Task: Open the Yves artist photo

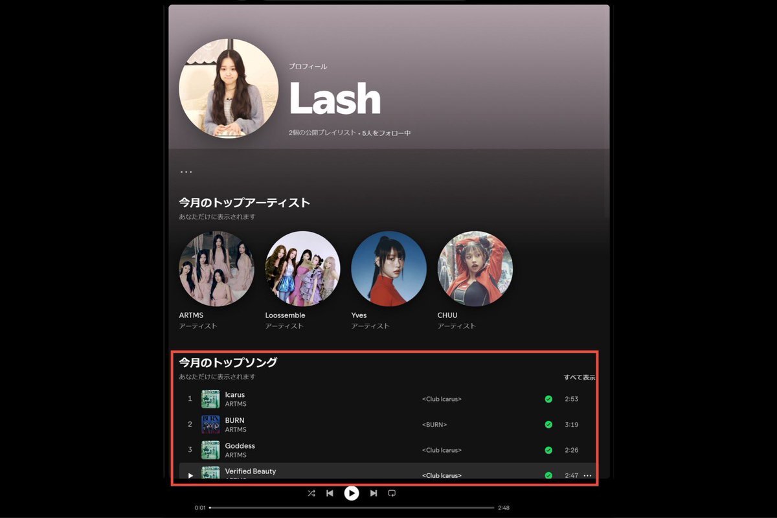Action: pyautogui.click(x=388, y=269)
